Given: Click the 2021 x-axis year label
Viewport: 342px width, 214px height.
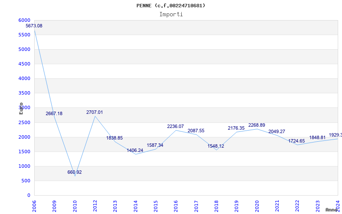Looking at the screenshot, I should [x=277, y=206].
